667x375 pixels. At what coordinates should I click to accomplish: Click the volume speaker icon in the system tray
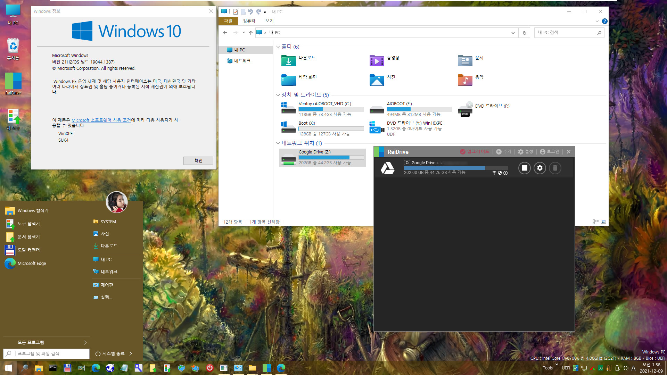(x=625, y=368)
